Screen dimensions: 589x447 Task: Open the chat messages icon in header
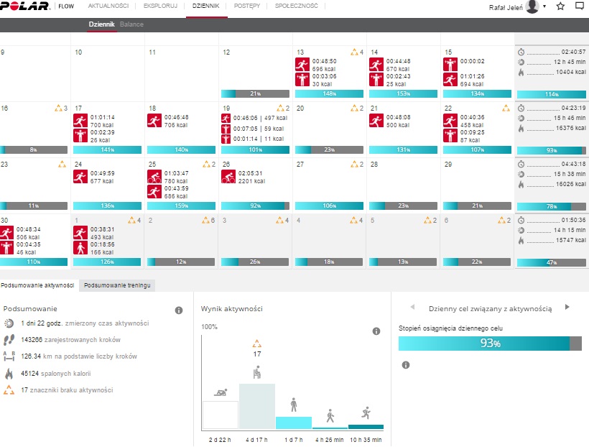(x=580, y=6)
